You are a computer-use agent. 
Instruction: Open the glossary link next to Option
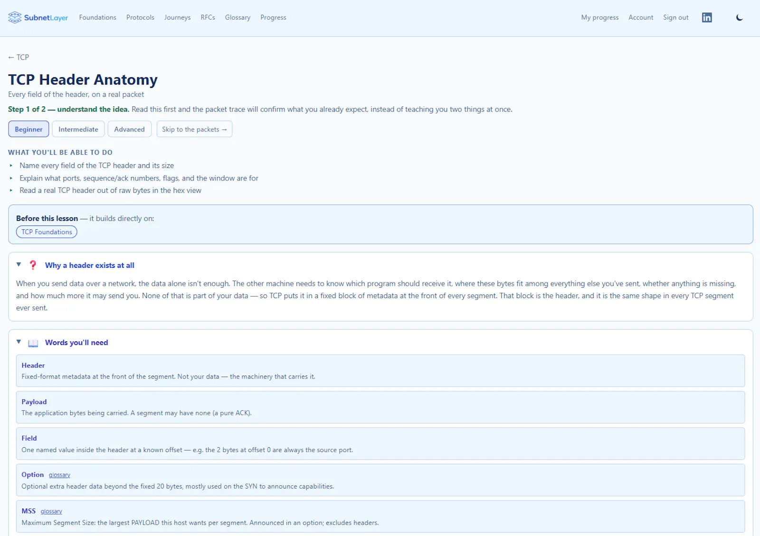pyautogui.click(x=59, y=475)
